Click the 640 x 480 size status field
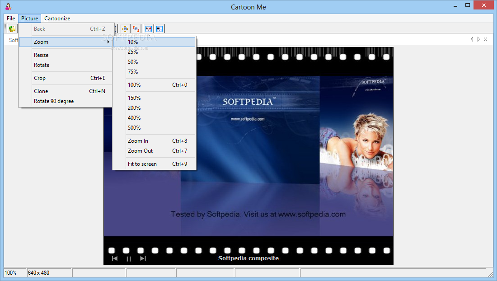The image size is (497, 281). (49, 273)
